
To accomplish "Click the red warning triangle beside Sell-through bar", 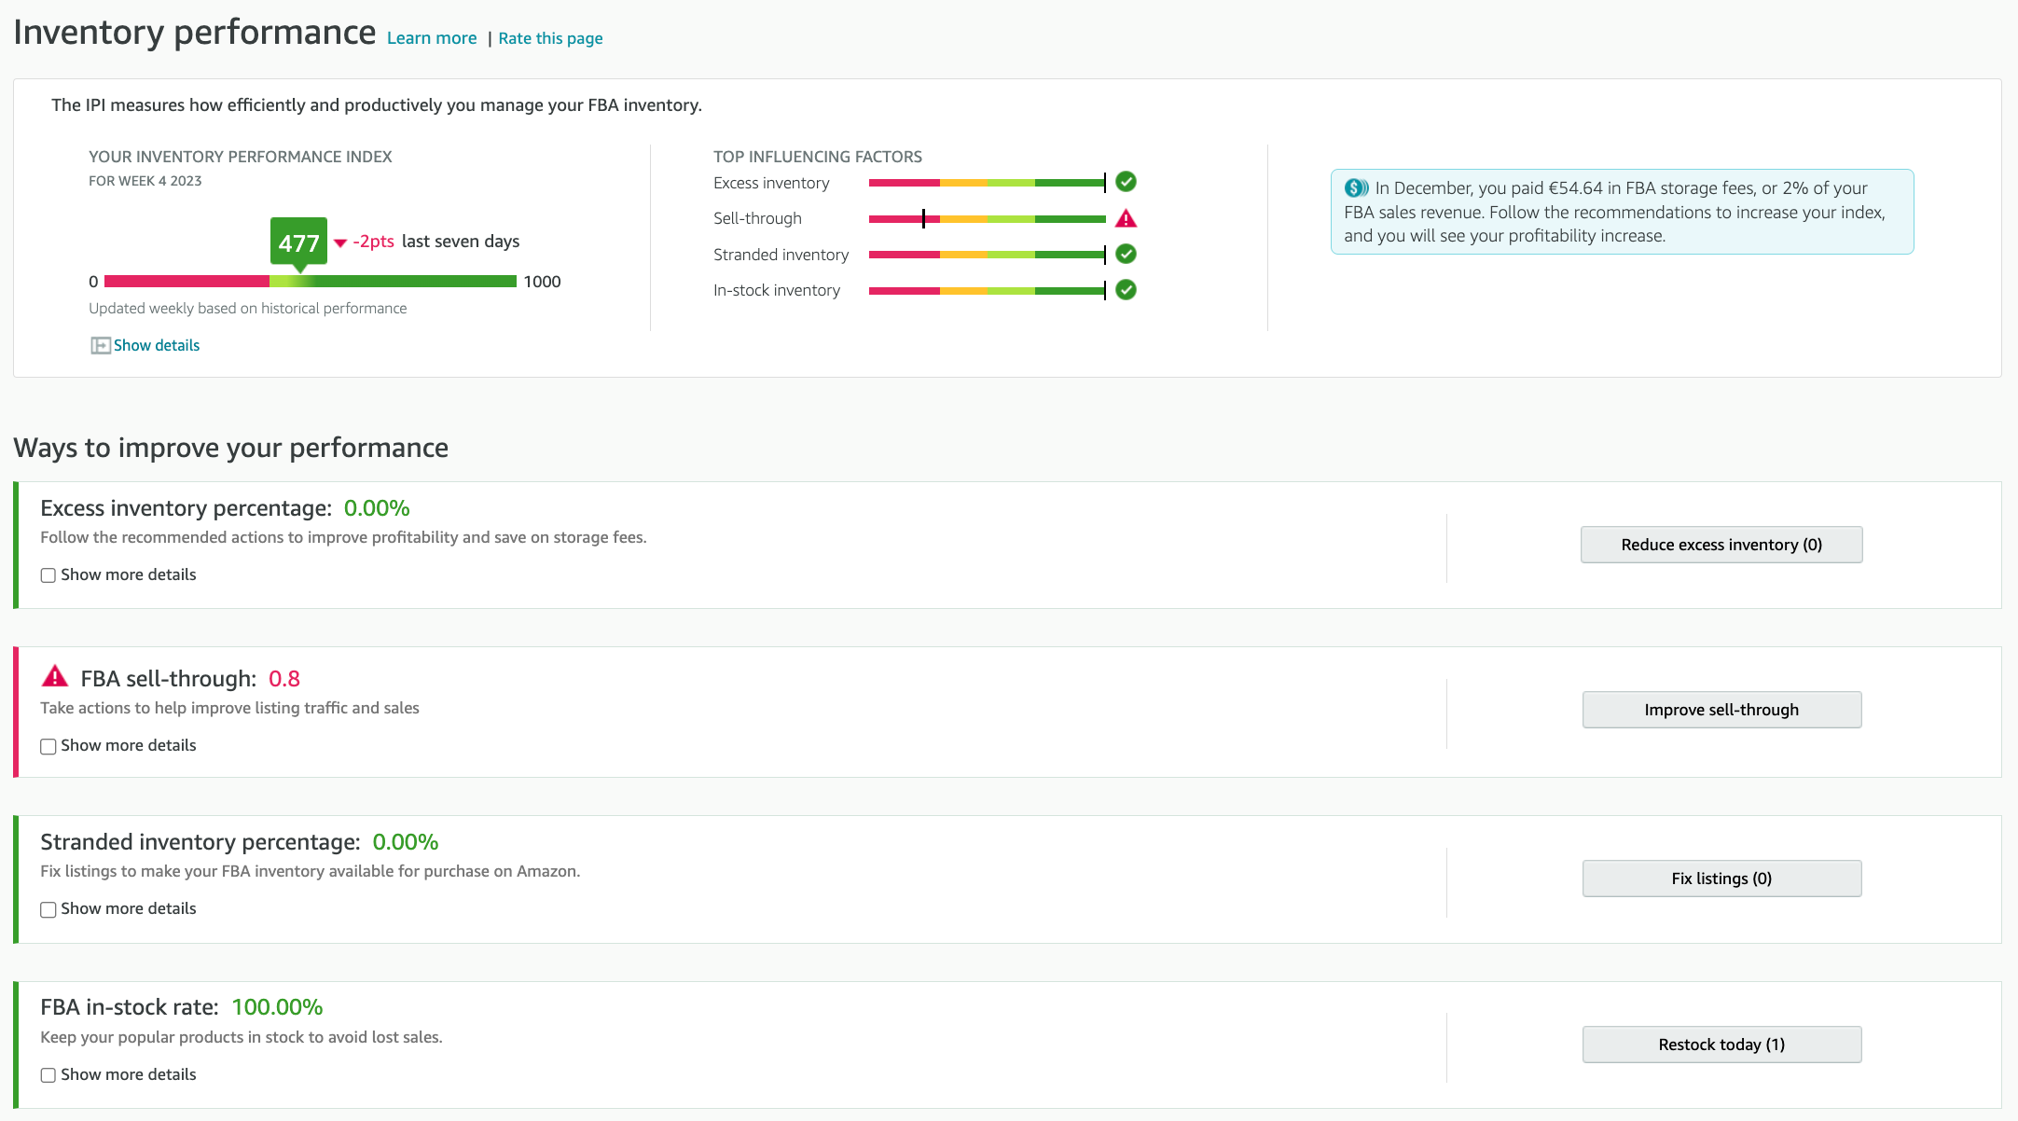I will [x=1126, y=219].
